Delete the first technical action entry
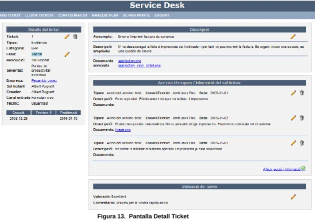This screenshot has width=315, height=221. pyautogui.click(x=301, y=93)
